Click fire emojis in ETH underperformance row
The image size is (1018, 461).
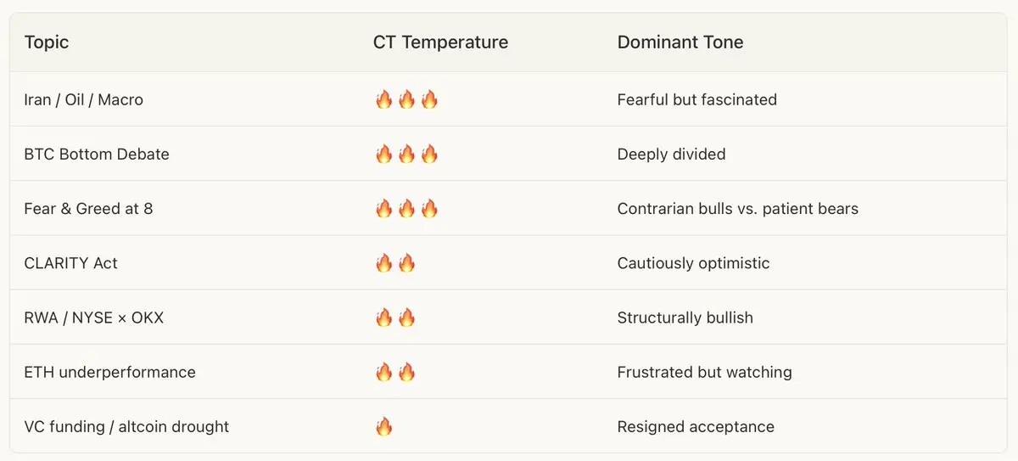click(395, 372)
